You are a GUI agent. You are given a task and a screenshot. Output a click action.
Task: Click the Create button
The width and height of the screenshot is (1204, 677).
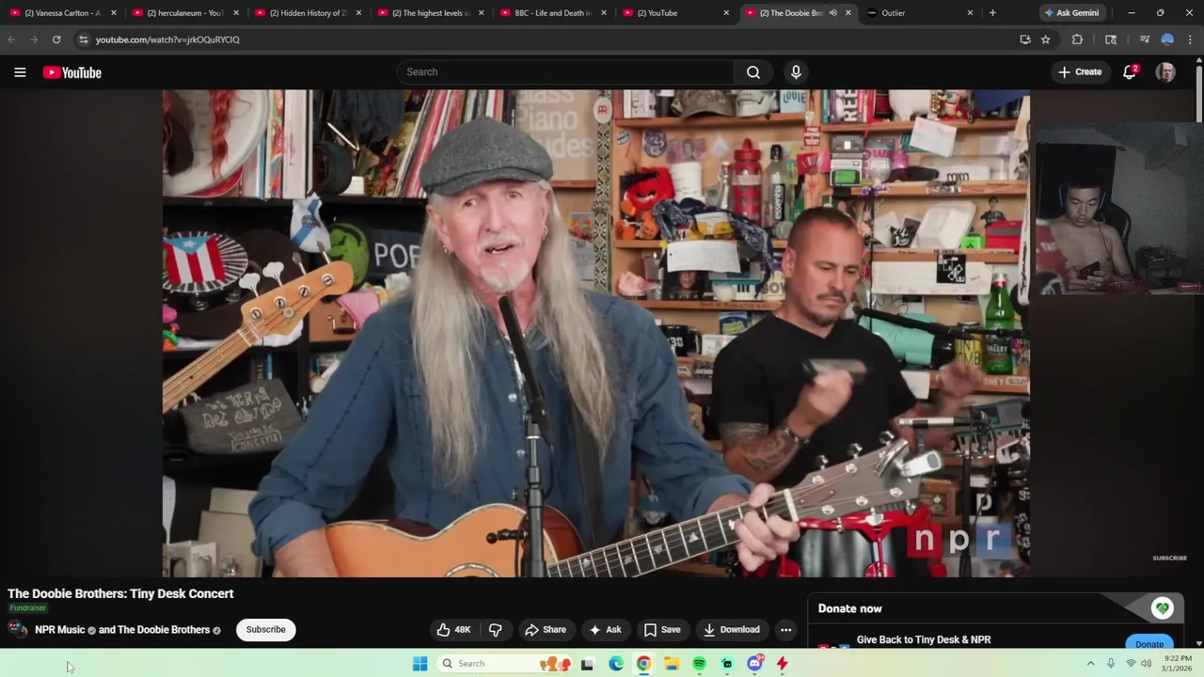tap(1080, 72)
